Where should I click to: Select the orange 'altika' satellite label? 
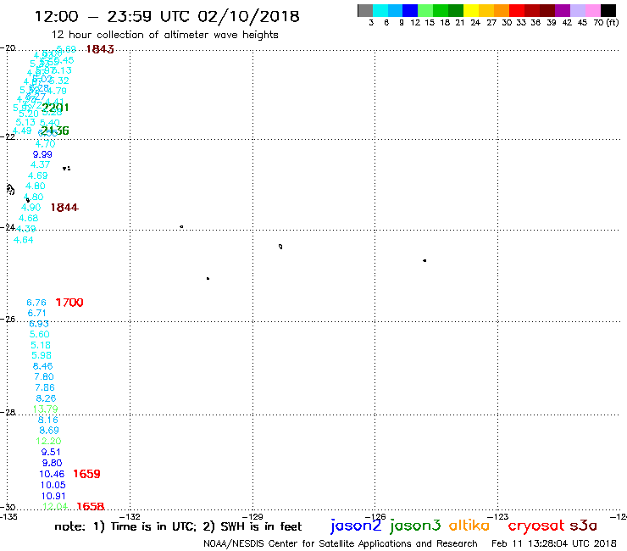point(469,525)
